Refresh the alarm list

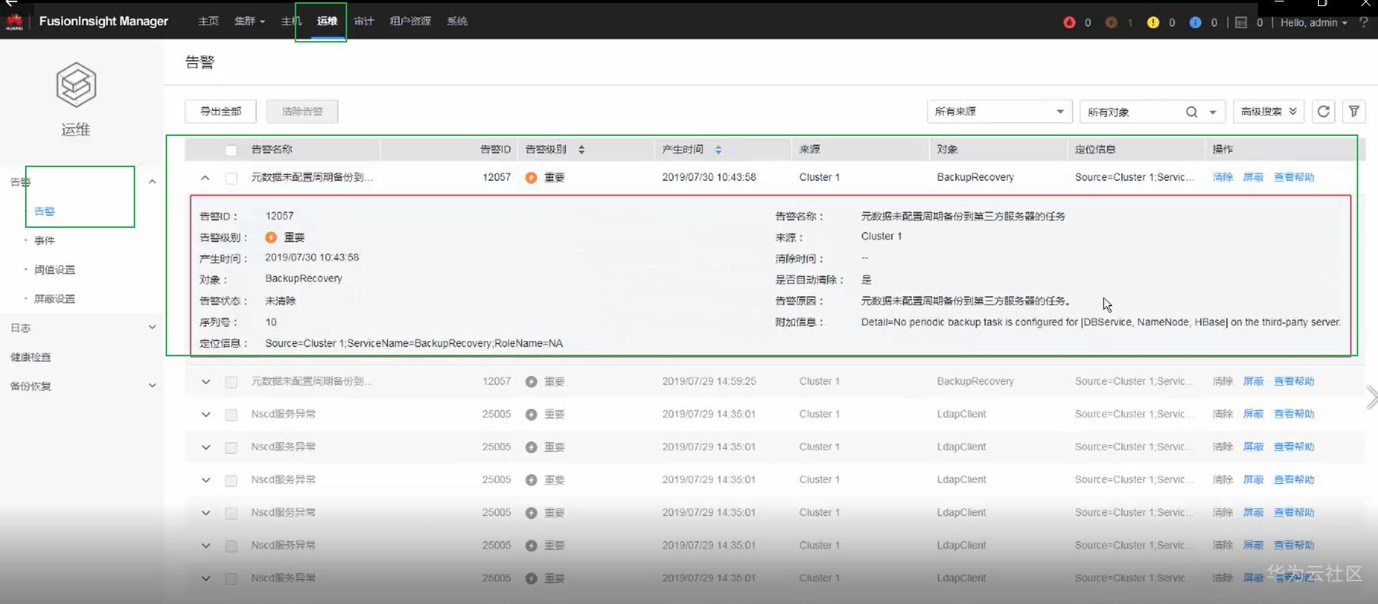pos(1323,112)
